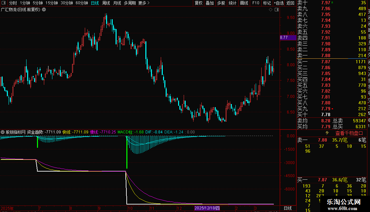The width and height of the screenshot is (370, 212).
Task: Click the 资金趋势 indicator value label
Action: (44, 132)
